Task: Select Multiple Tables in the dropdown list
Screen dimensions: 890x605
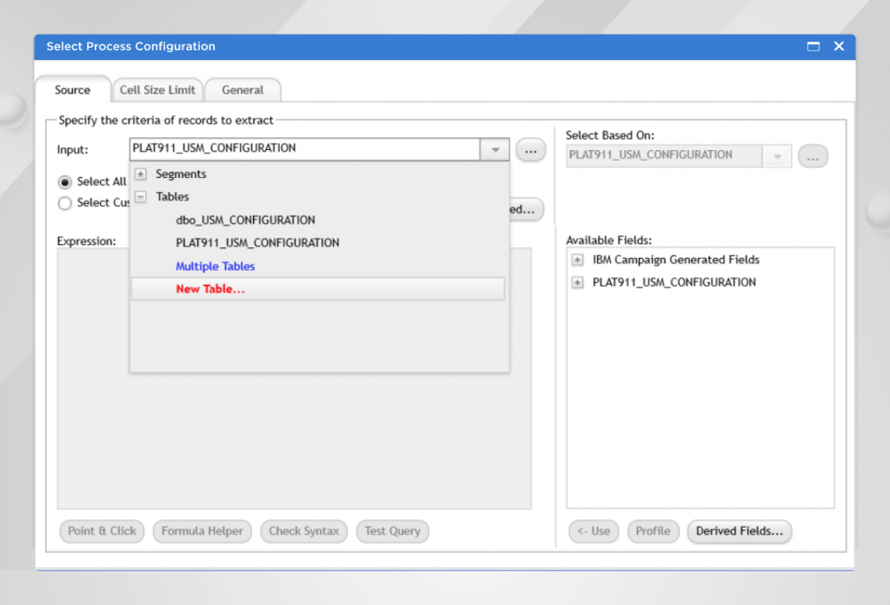Action: point(215,266)
